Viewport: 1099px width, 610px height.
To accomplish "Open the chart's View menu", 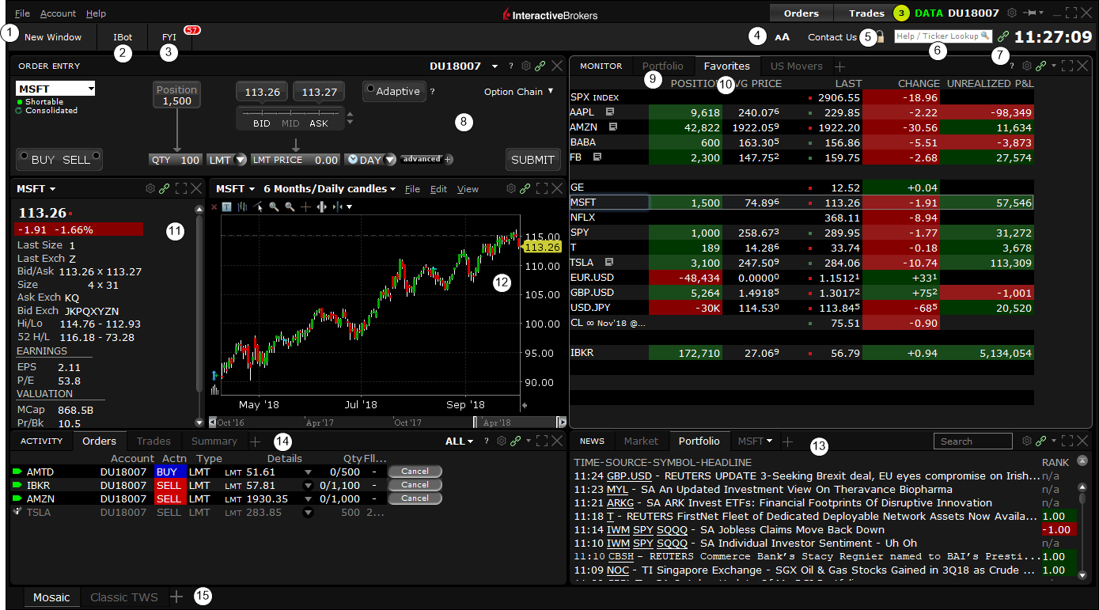I will pos(468,189).
